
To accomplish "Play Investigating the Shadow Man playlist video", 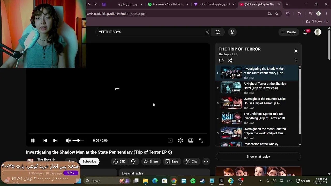I will (x=257, y=73).
